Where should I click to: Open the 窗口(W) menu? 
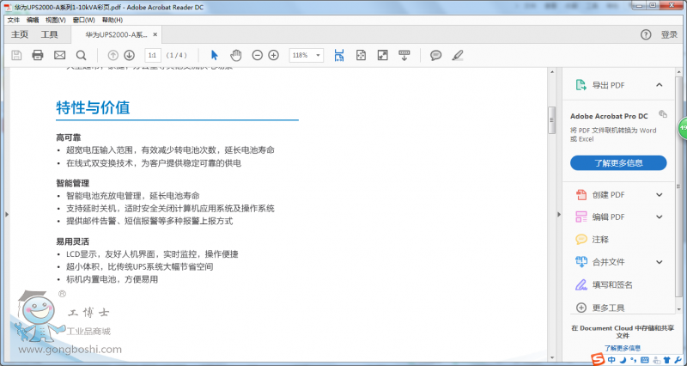(x=83, y=20)
